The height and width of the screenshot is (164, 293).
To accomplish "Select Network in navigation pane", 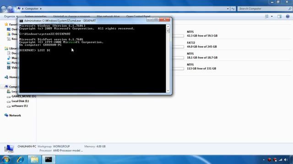I will 15,115.
